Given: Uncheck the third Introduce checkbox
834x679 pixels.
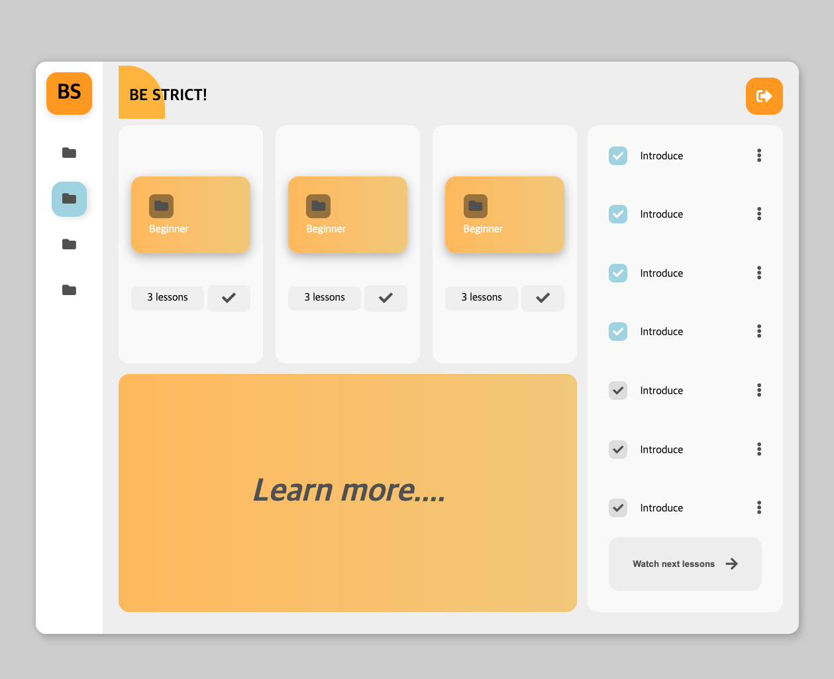Looking at the screenshot, I should [618, 273].
